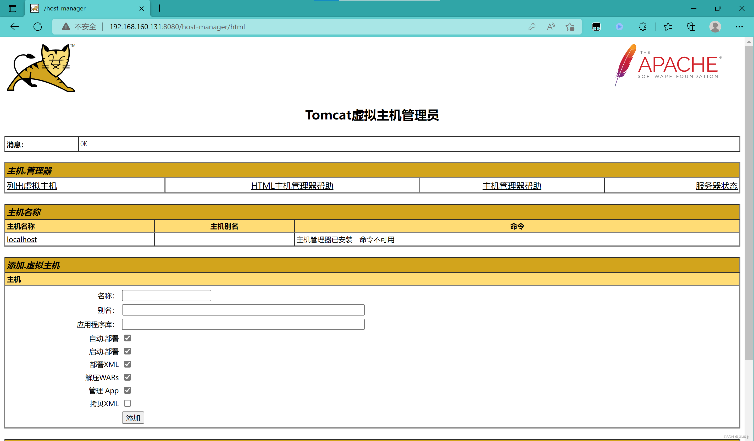This screenshot has width=754, height=441.
Task: Open the 服务器状态 link
Action: point(716,186)
